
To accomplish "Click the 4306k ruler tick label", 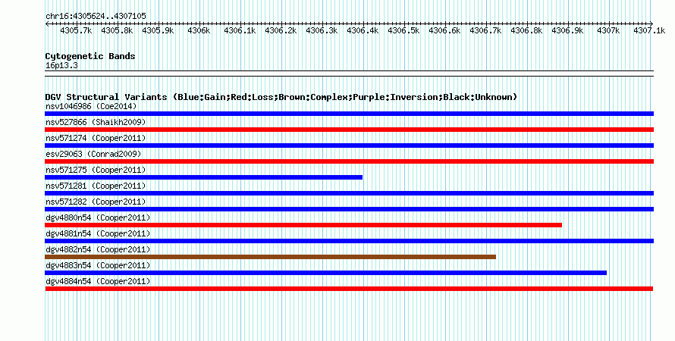I will [199, 30].
